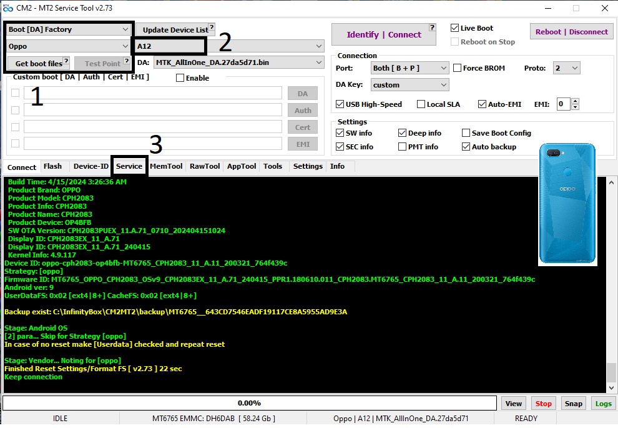Open the A12 model dropdown
Screen dimensions: 618x428
[229, 46]
